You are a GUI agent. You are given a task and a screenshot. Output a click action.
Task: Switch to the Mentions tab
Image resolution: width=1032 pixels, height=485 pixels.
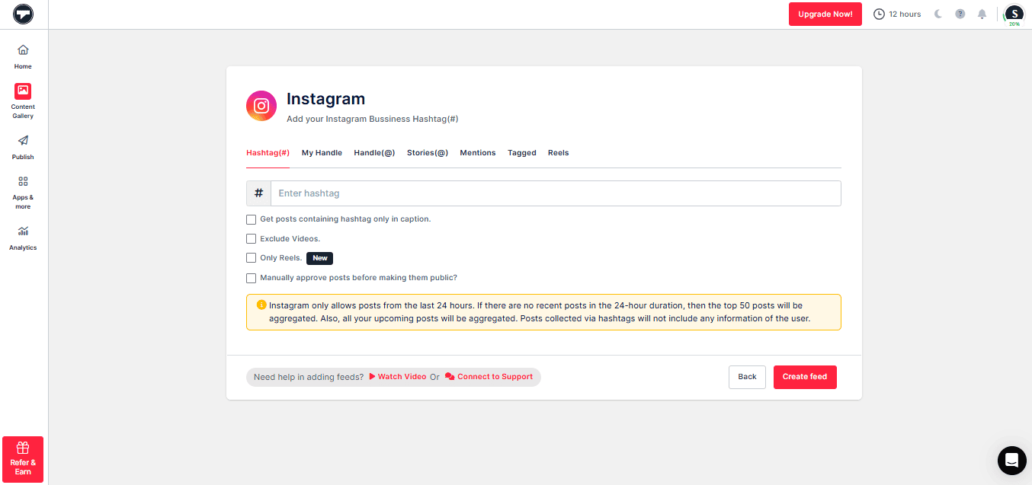[x=477, y=152]
